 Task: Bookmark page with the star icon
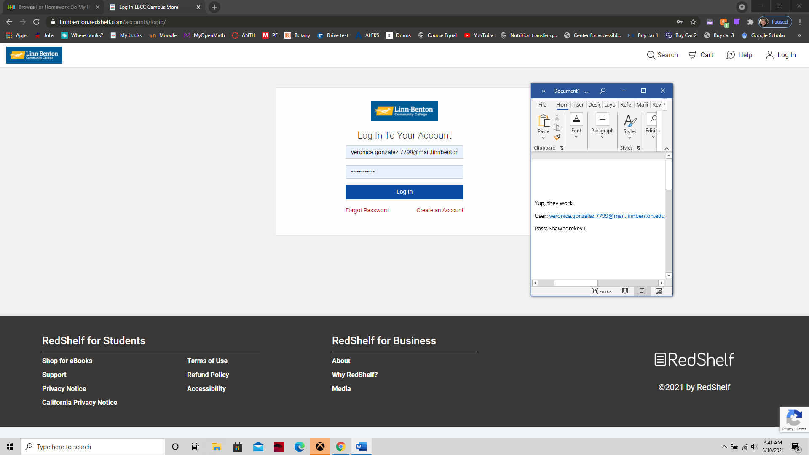693,22
